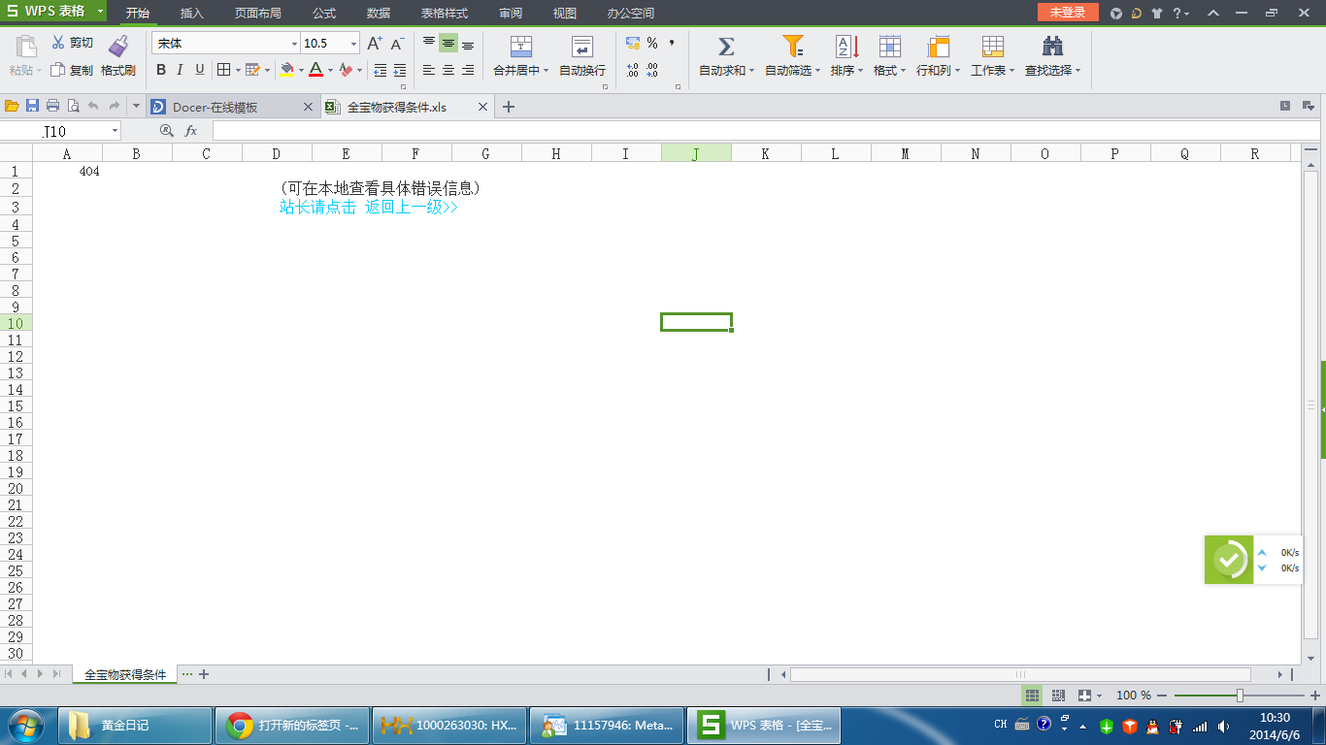Click the save icon in quick access toolbar
Screen dimensions: 1326x745
click(32, 107)
